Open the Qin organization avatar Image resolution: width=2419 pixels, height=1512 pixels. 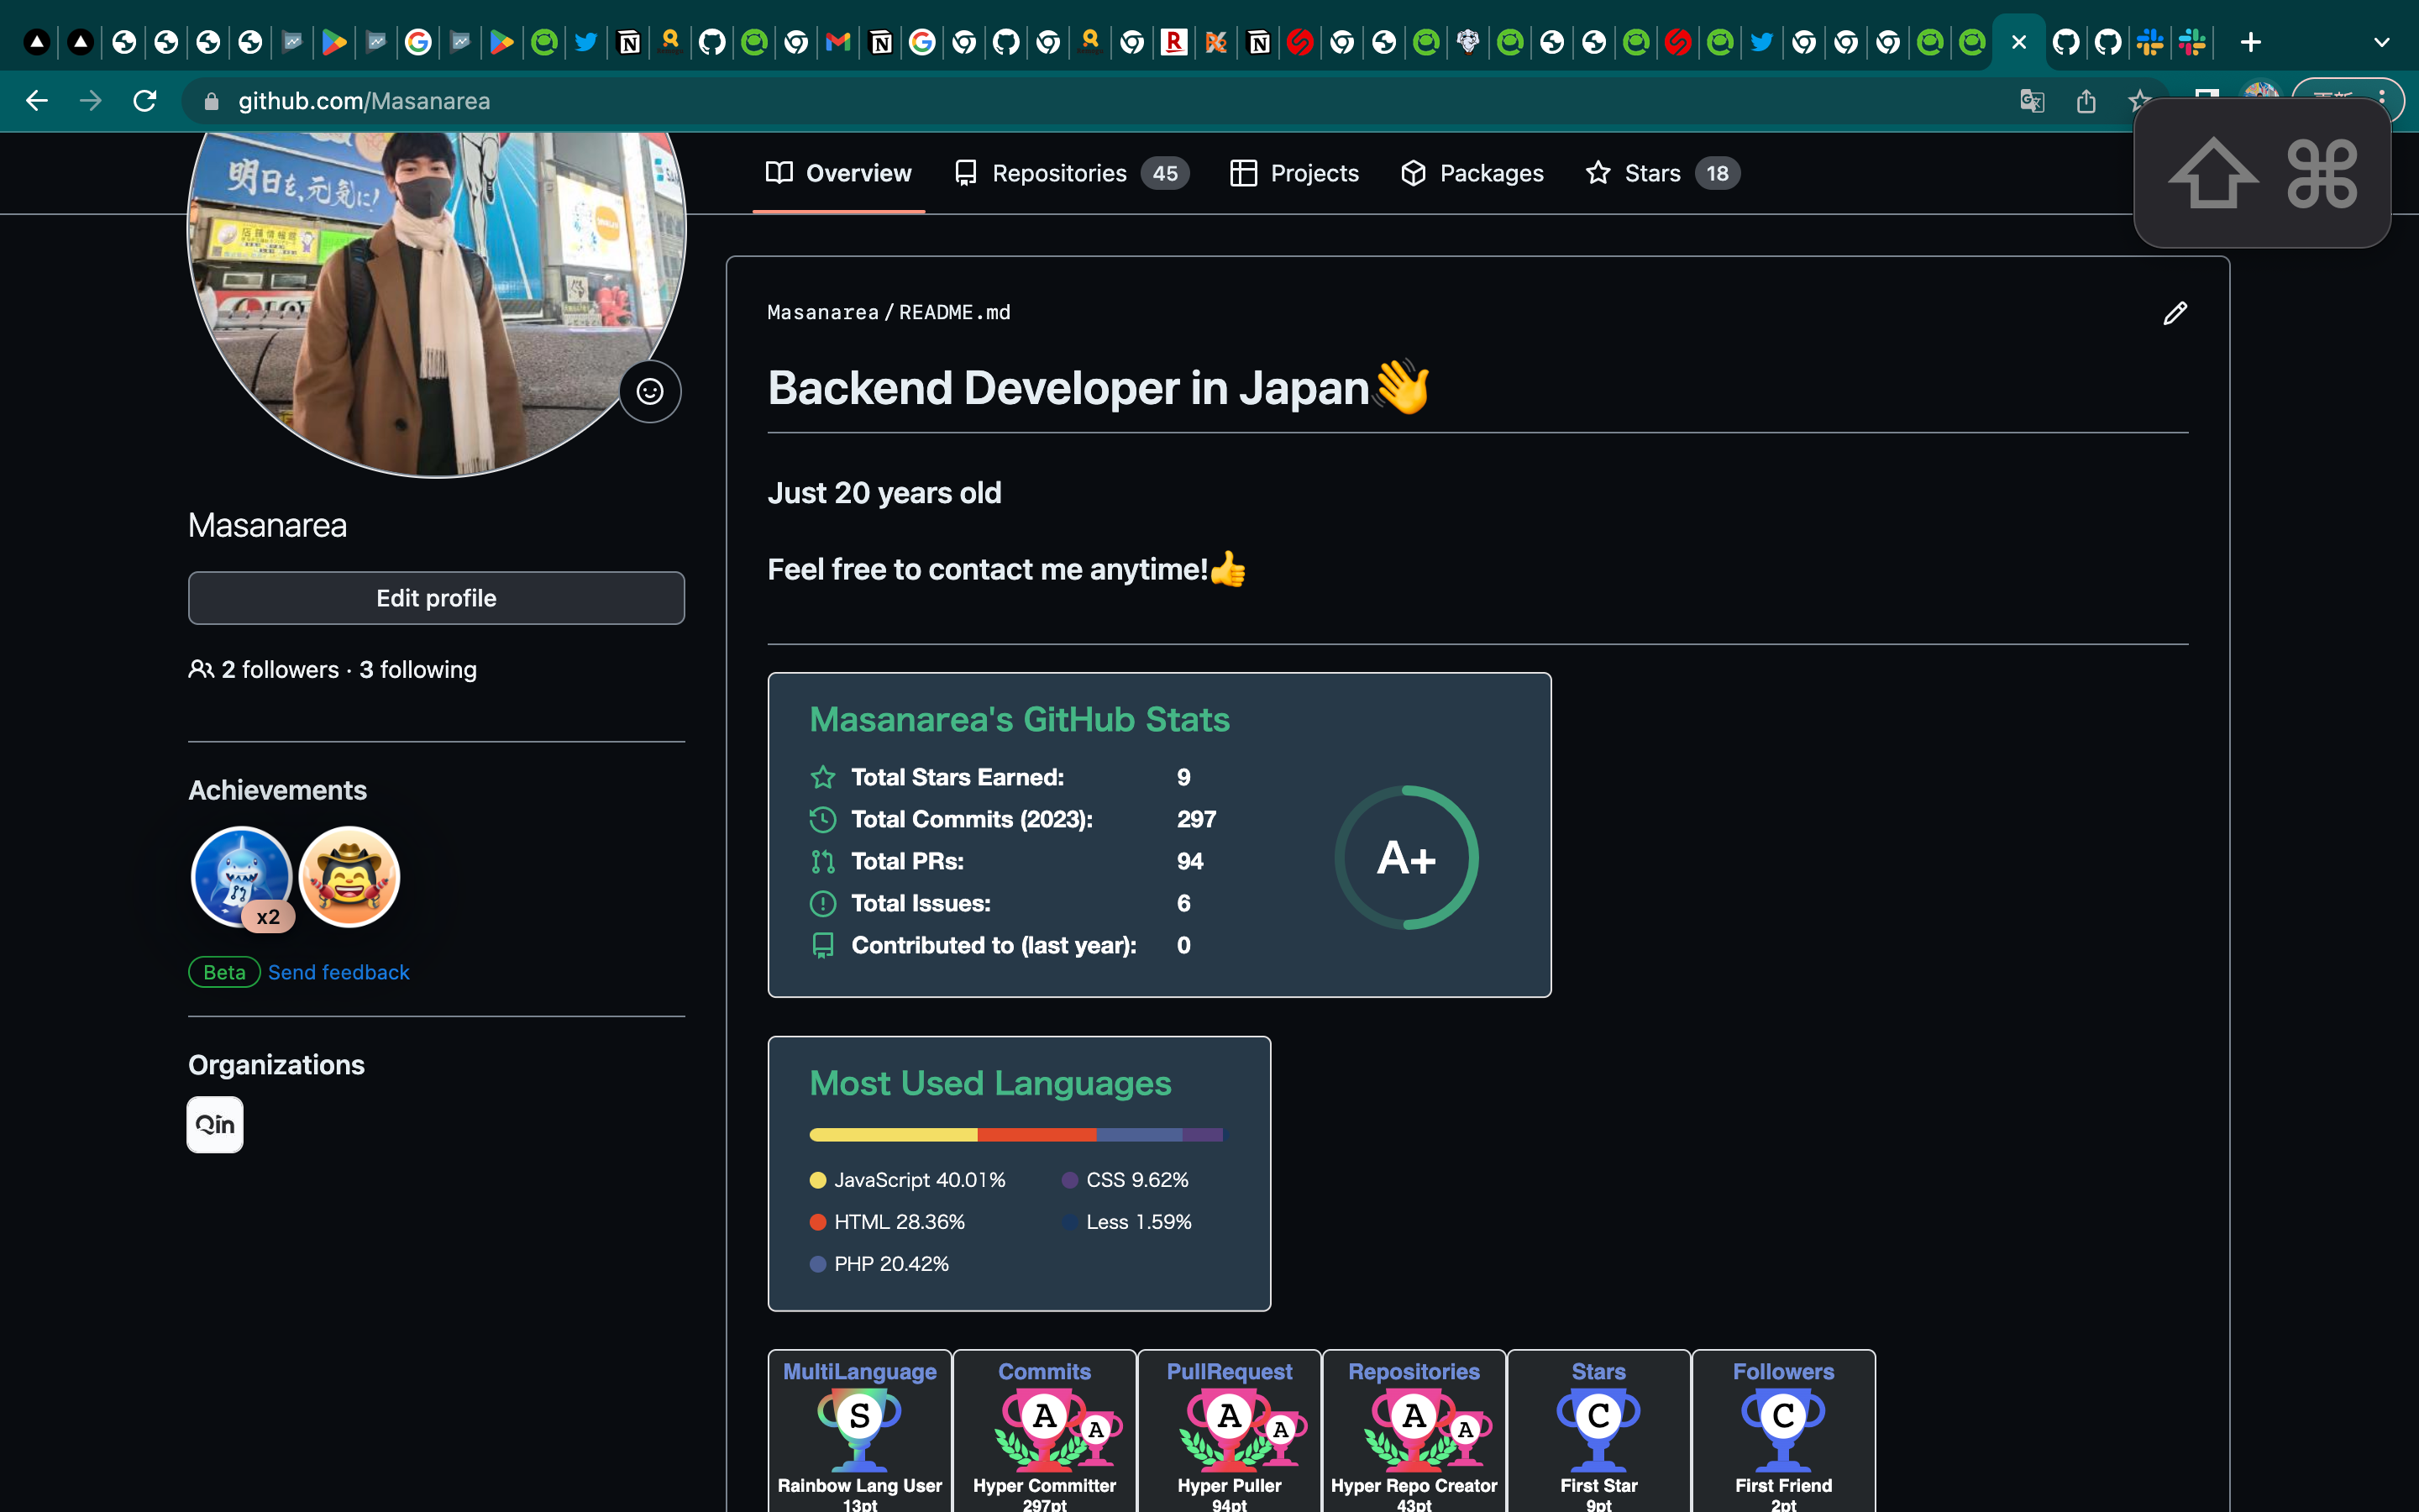pyautogui.click(x=215, y=1124)
